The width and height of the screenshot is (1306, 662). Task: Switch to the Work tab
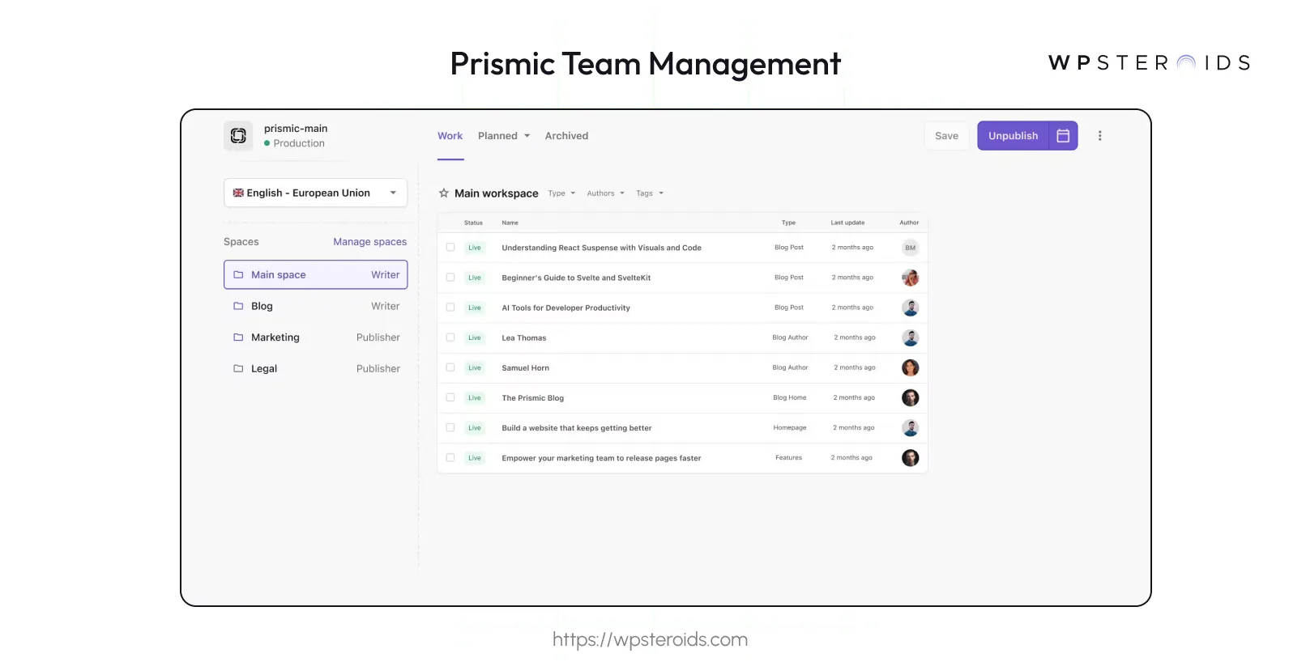point(450,136)
